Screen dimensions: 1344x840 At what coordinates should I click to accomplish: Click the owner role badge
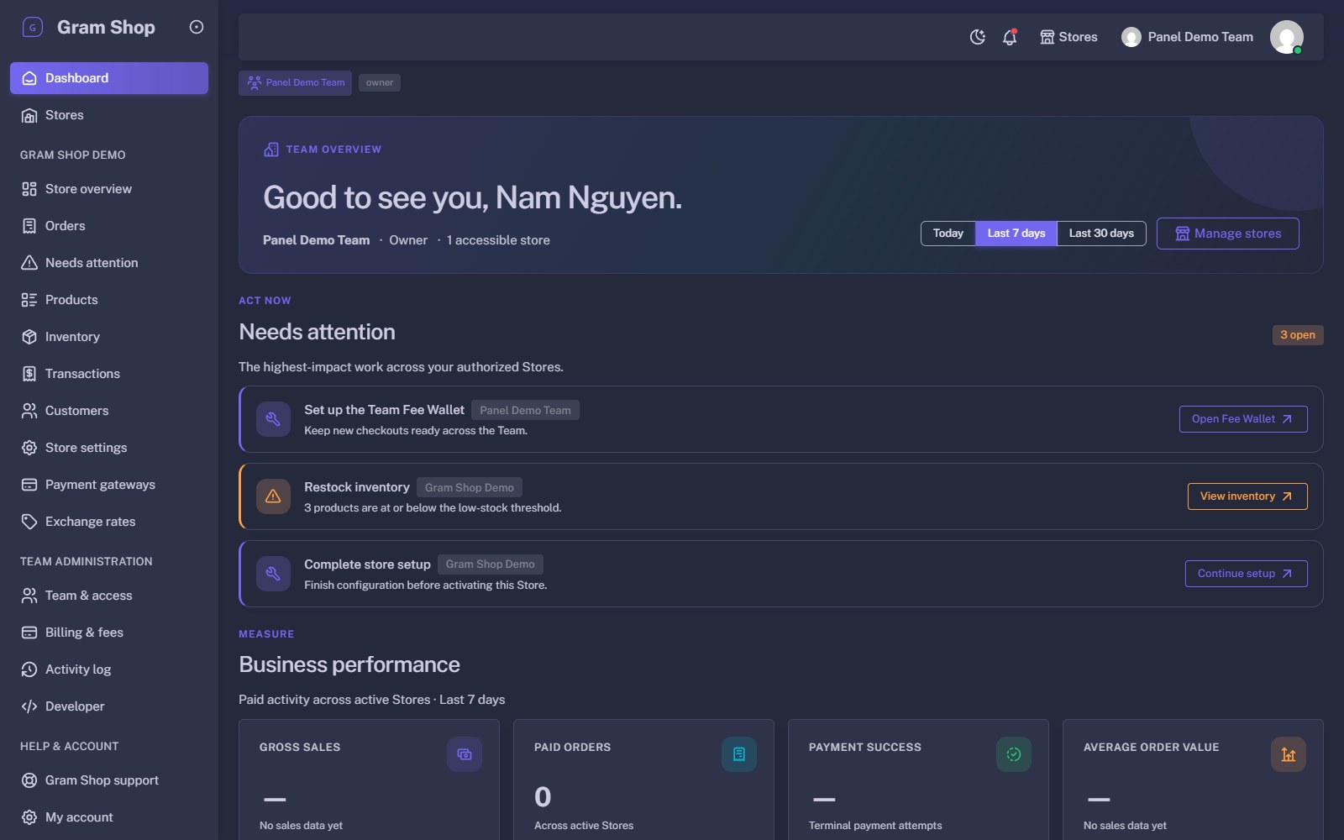point(380,82)
